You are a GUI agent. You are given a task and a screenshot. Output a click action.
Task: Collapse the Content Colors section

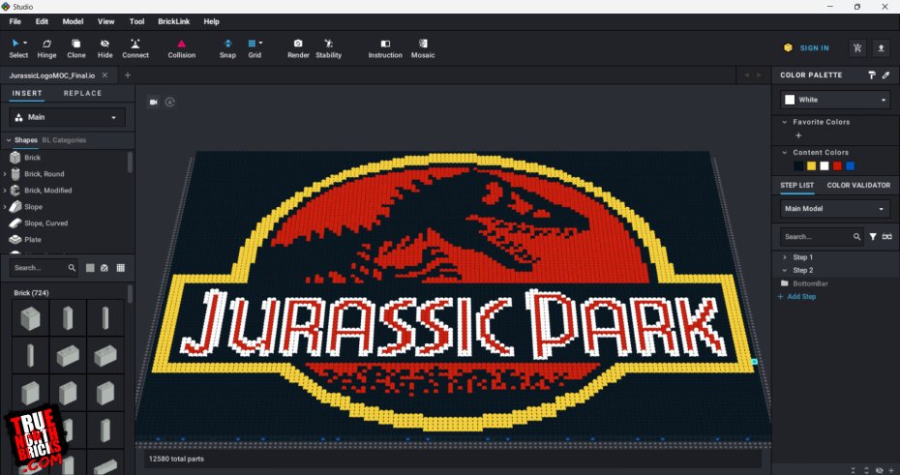point(785,152)
